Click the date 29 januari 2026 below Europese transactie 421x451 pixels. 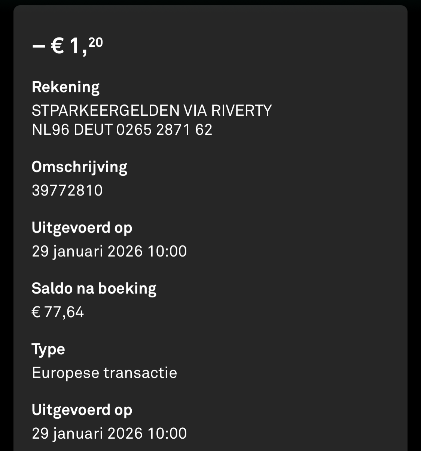(87, 433)
